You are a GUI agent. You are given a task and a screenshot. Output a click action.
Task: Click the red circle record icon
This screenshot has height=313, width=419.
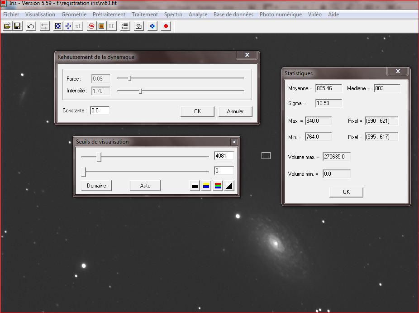166,26
